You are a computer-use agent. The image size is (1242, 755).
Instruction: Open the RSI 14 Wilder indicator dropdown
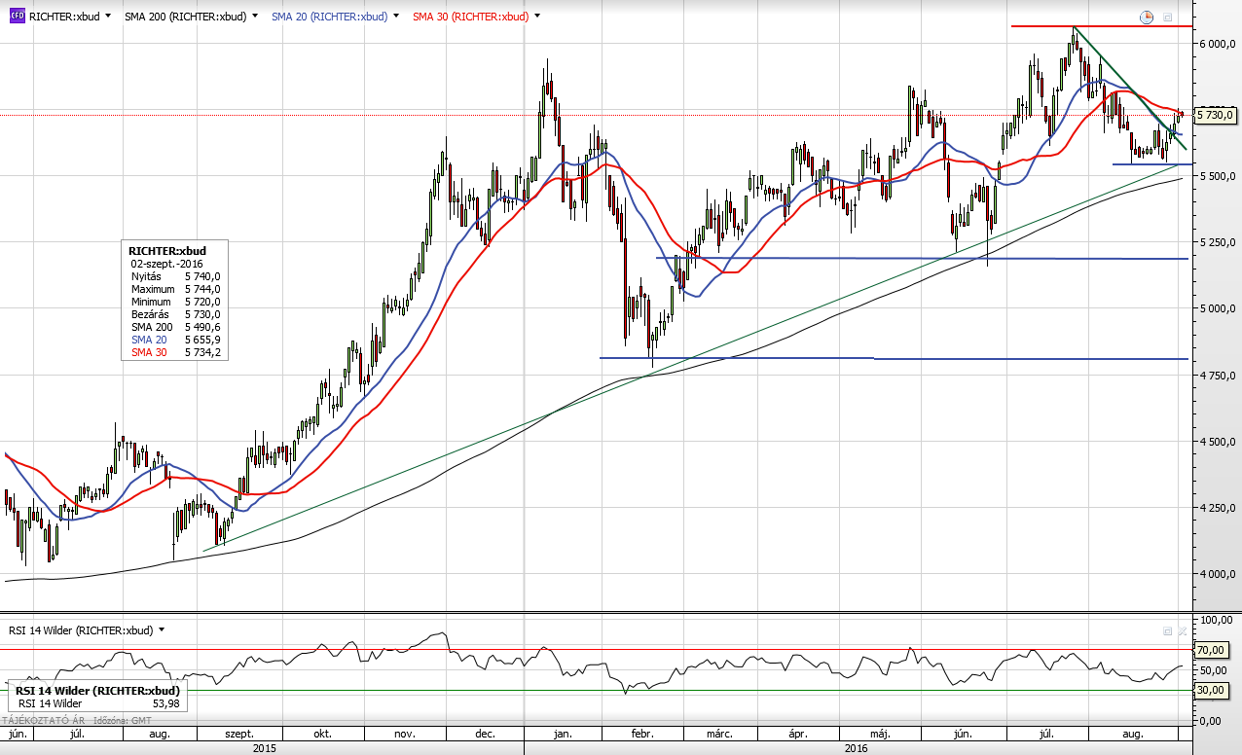pos(162,630)
